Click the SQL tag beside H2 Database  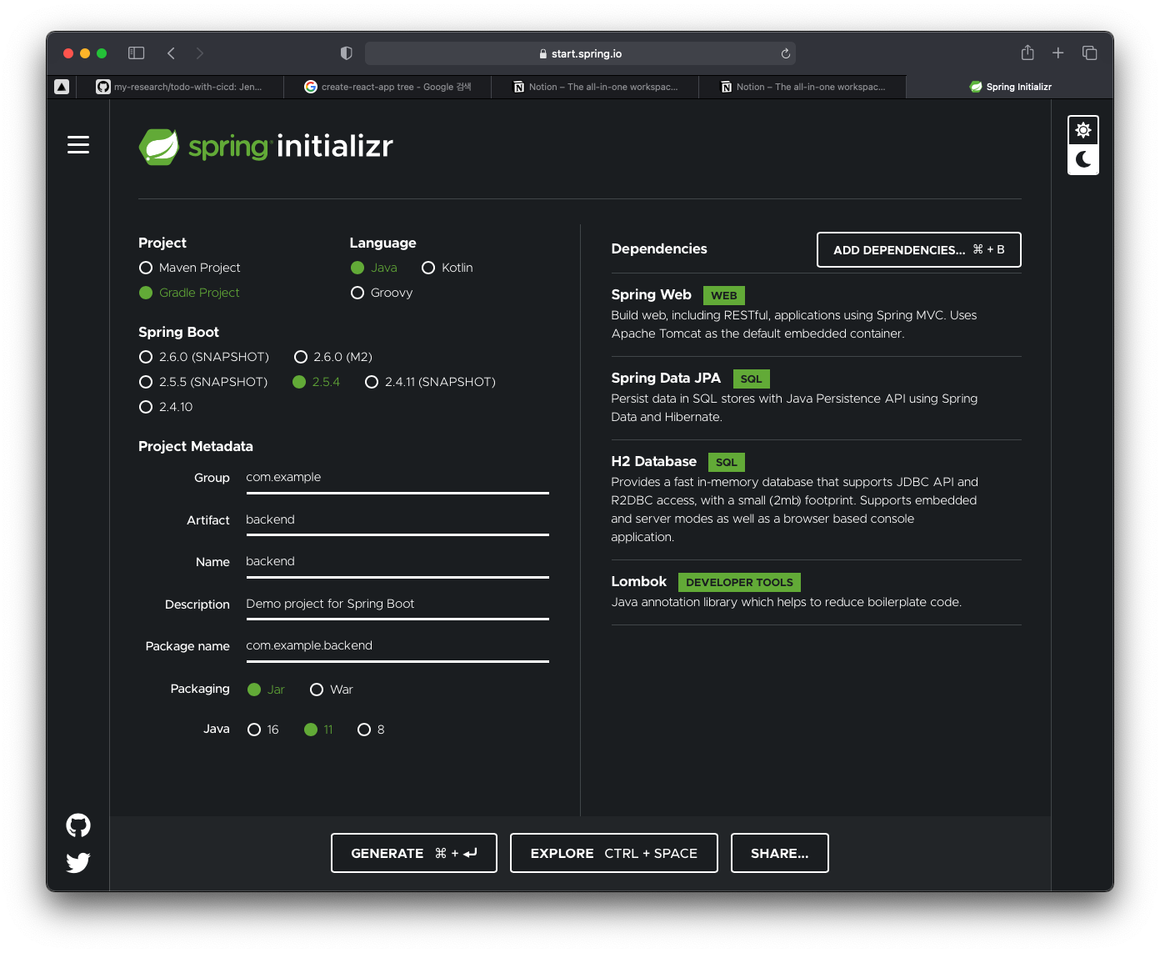pyautogui.click(x=727, y=462)
